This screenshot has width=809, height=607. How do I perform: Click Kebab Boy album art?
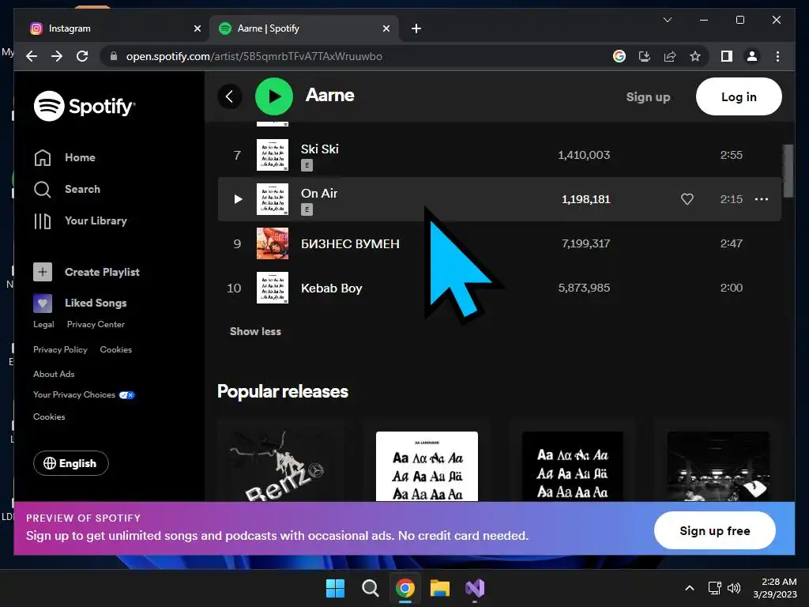[x=273, y=288]
